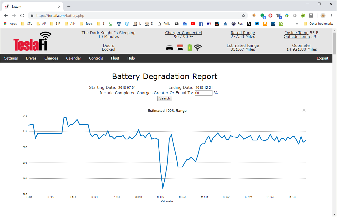Click the Estimated Range link
Screen dimensions: 337x217
pos(243,46)
